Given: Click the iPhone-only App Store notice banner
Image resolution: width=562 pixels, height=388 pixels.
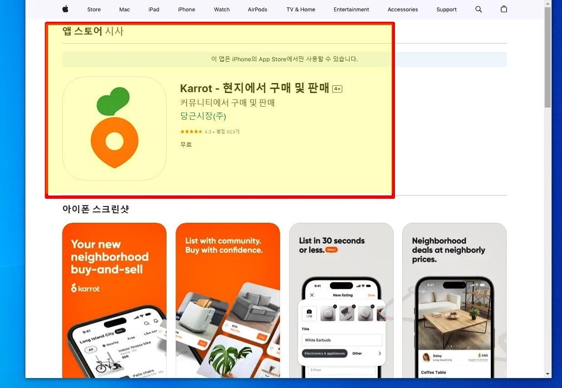Looking at the screenshot, I should point(285,59).
